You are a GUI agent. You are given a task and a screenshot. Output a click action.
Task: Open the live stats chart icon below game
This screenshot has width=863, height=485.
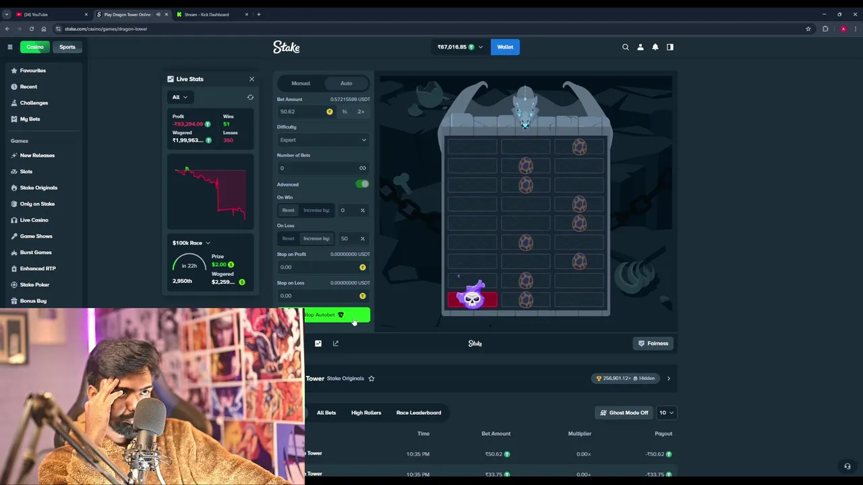tap(318, 344)
